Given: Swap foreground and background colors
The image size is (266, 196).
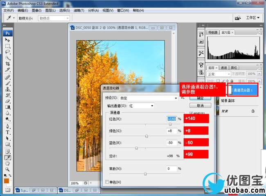Looking at the screenshot, I should [10, 175].
